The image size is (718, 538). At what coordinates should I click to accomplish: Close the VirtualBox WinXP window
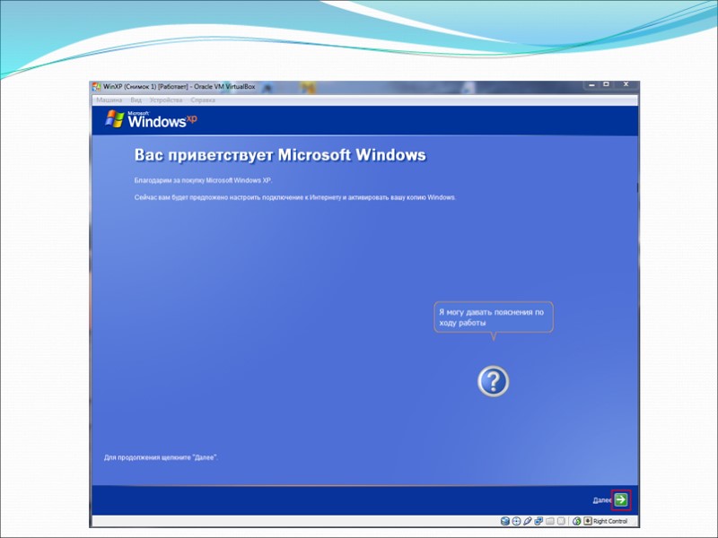tap(626, 84)
